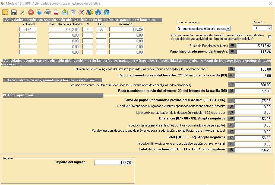Viewport: 275px width, 185px height.
Task: Open the Período dropdown showing 1T
Action: tap(270, 28)
